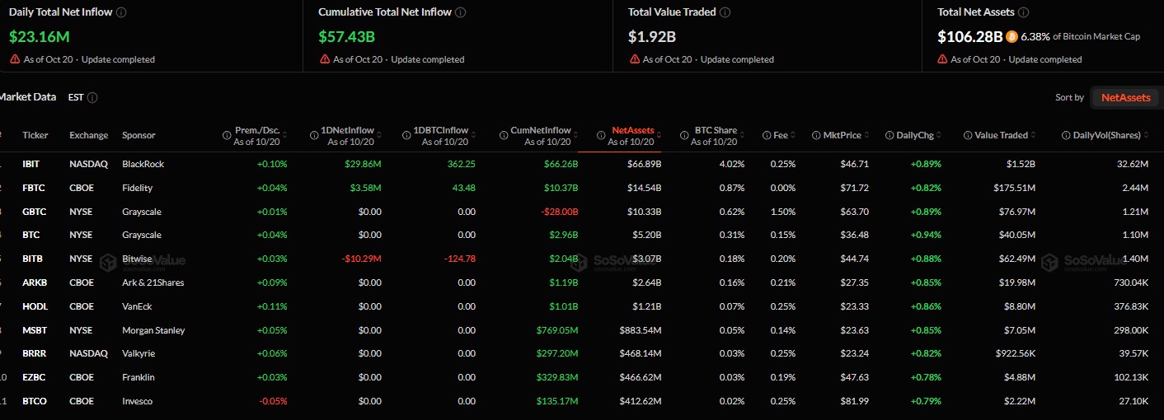This screenshot has width=1164, height=420.
Task: Click the info icon beside Cumulative Total Net Inflow
Action: pos(460,13)
